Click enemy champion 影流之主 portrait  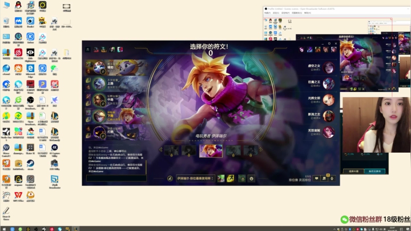click(328, 116)
